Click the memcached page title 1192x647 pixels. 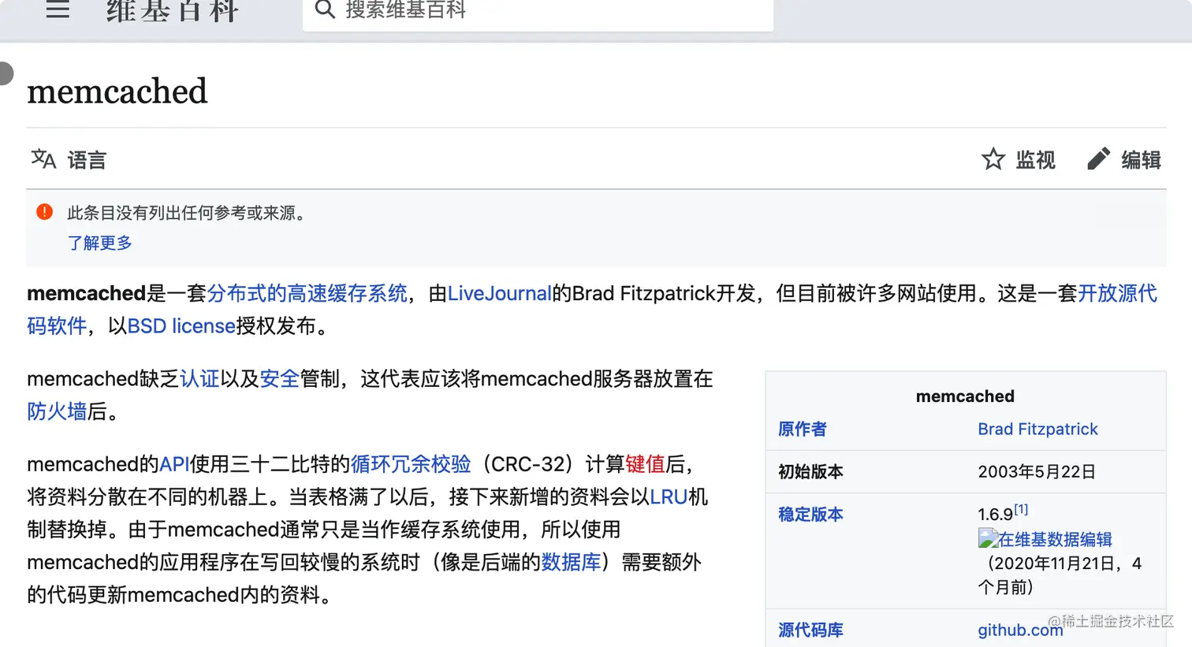(x=117, y=91)
